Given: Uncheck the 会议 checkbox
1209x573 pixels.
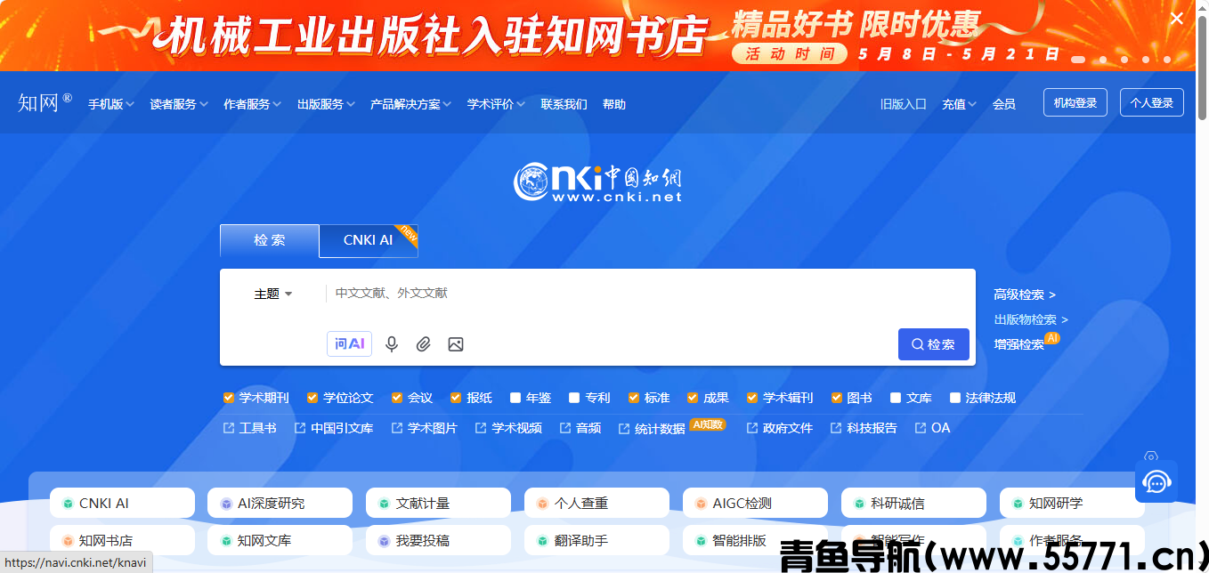Looking at the screenshot, I should [x=397, y=398].
